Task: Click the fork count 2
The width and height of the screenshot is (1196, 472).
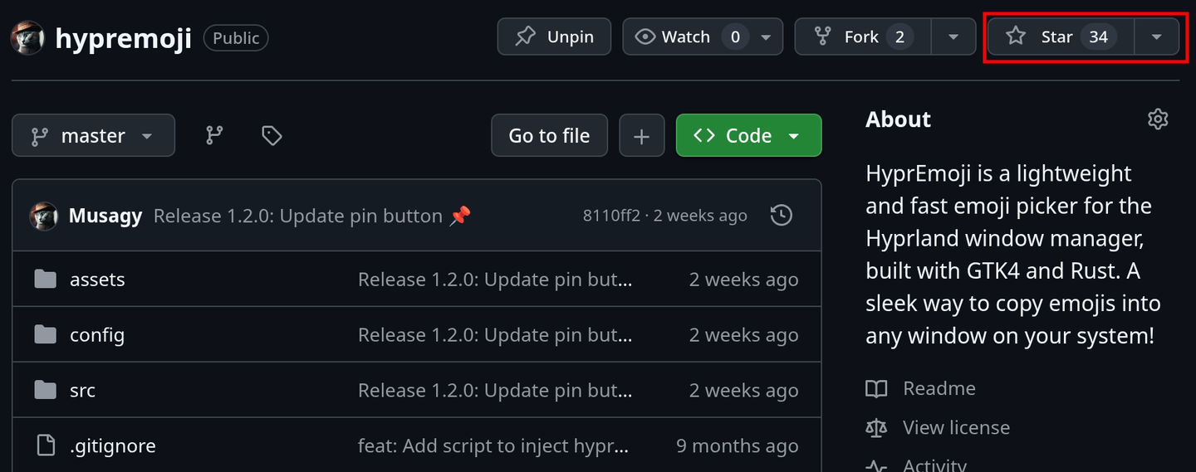Action: tap(899, 36)
